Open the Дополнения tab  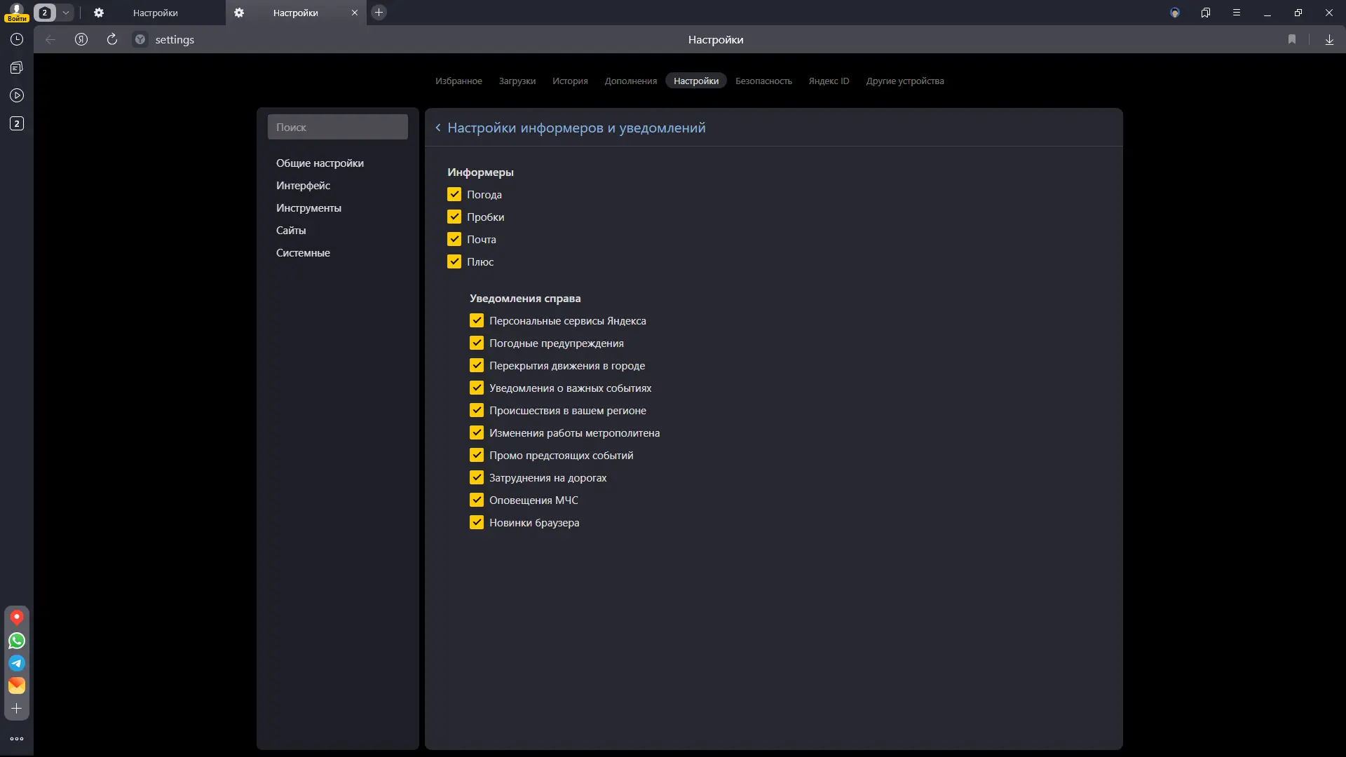(x=631, y=81)
